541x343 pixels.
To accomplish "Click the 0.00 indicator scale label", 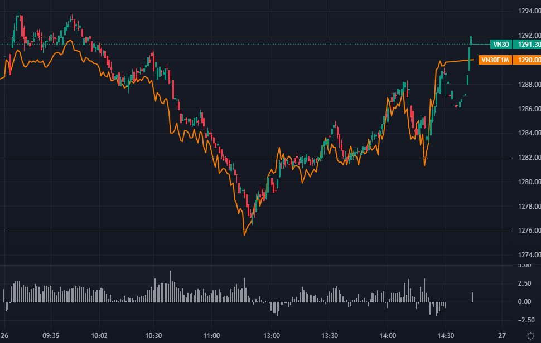I will click(x=524, y=302).
